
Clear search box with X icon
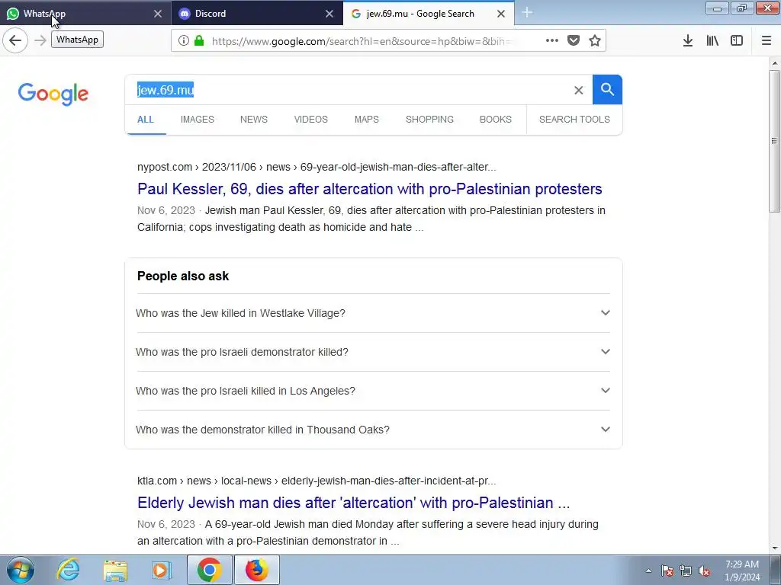[578, 90]
